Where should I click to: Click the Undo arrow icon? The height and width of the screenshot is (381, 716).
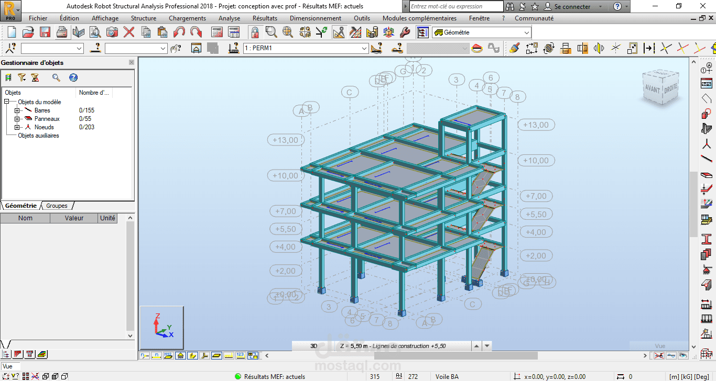tap(179, 32)
